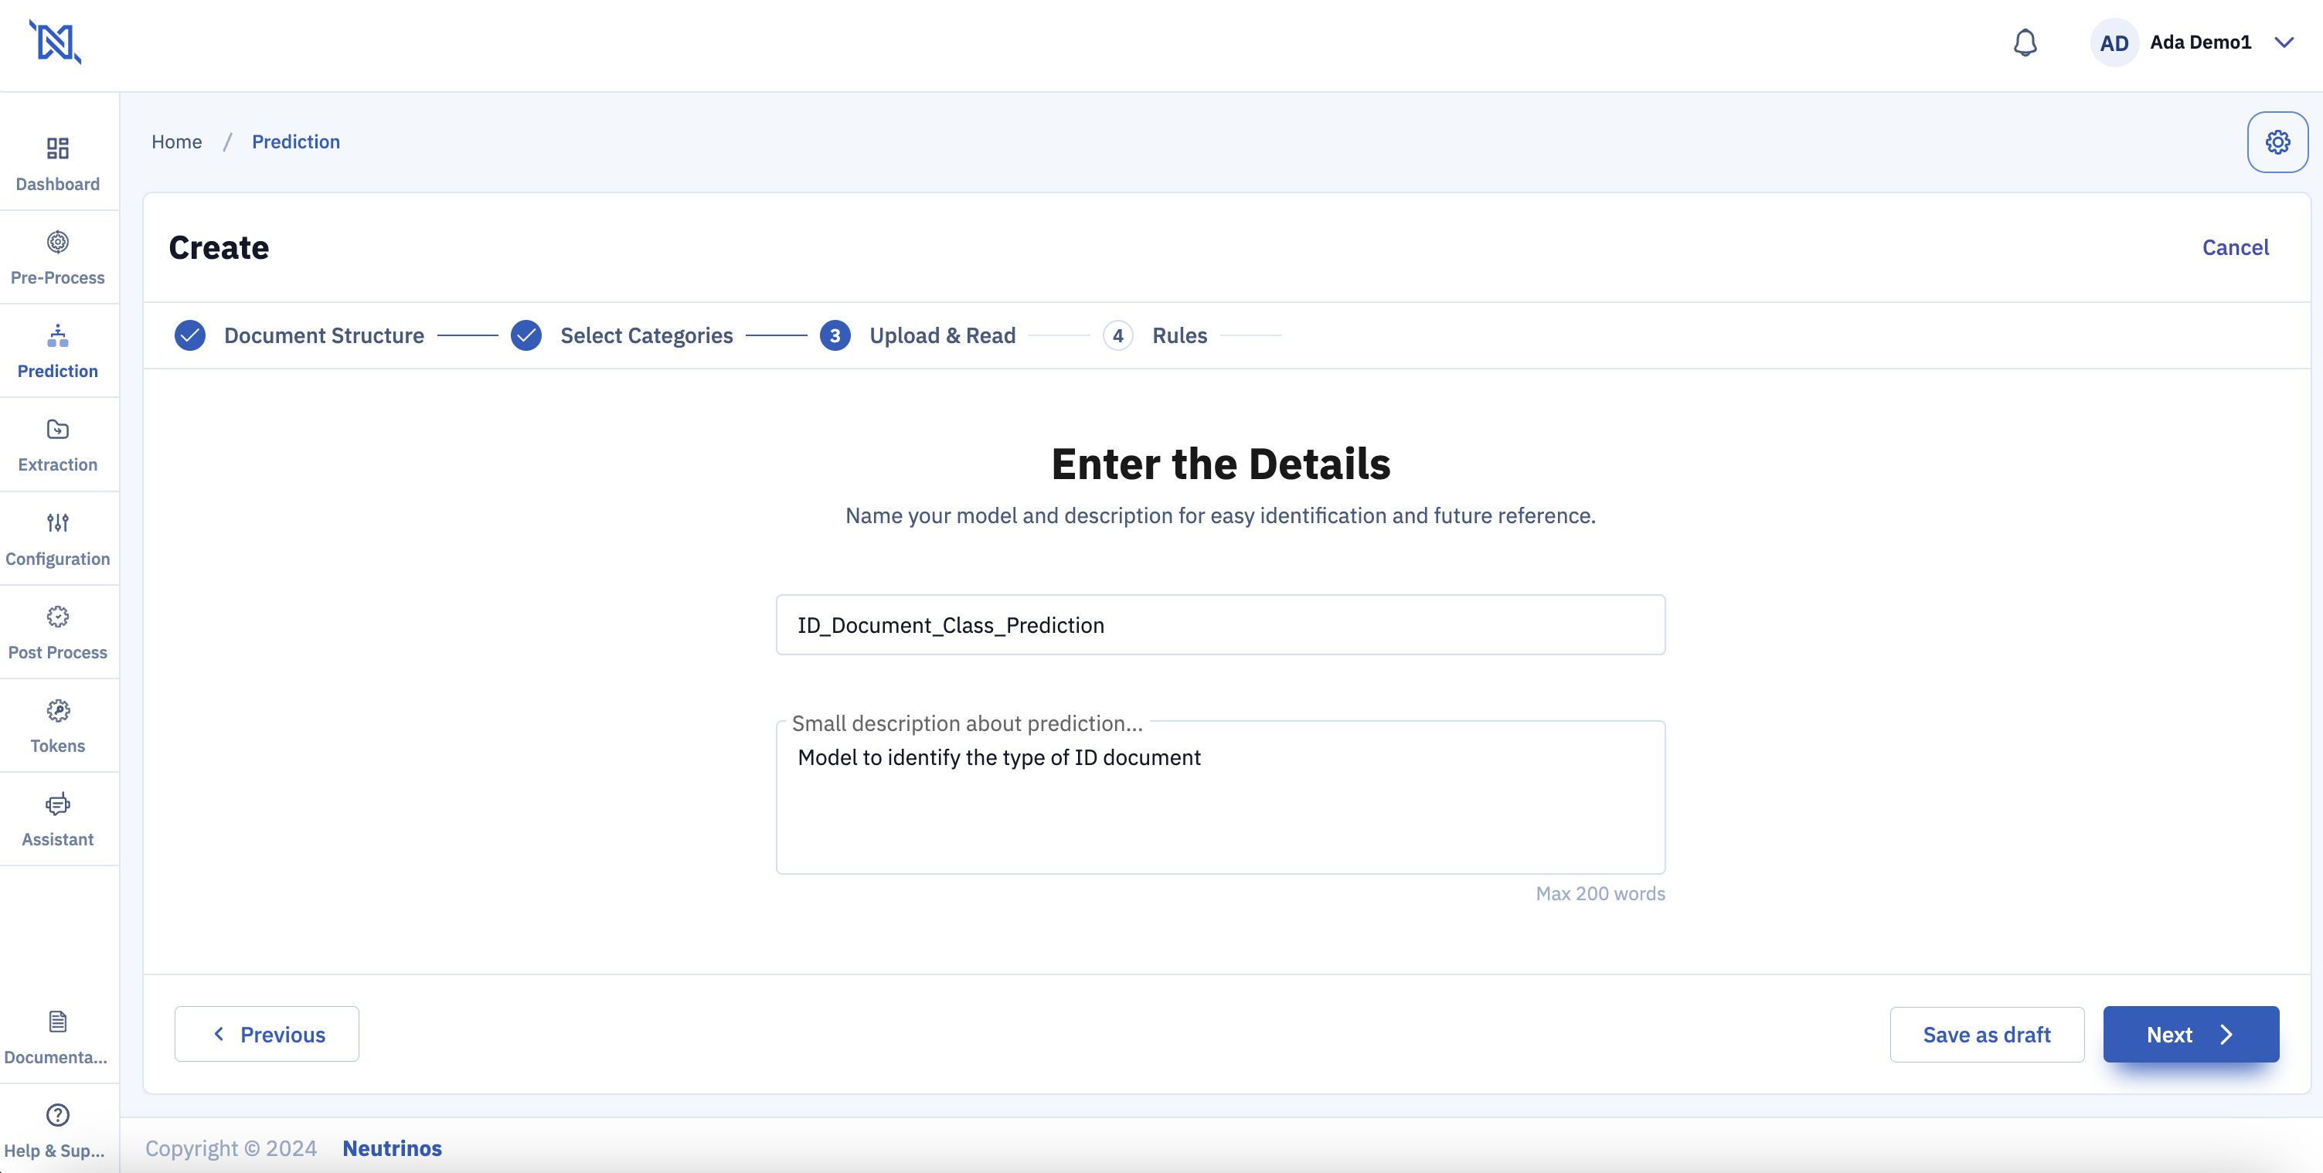This screenshot has width=2323, height=1173.
Task: Focus the model name input field
Action: click(1220, 625)
